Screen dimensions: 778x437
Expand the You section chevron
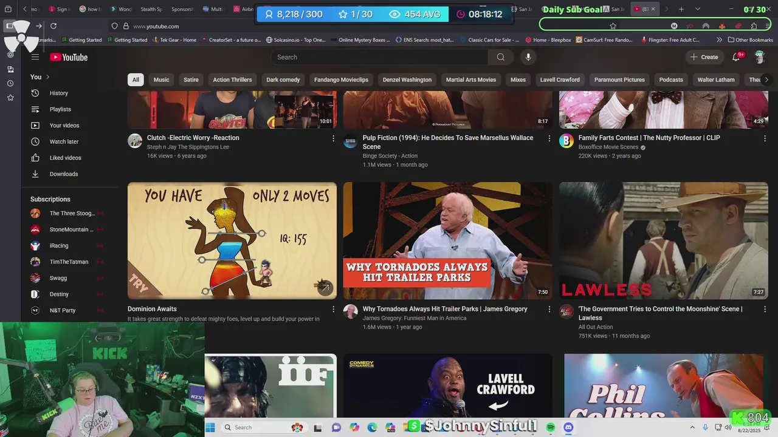(47, 77)
